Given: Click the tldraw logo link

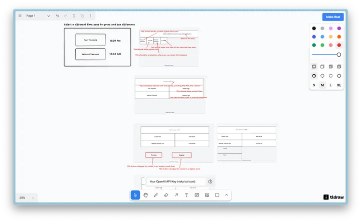Looking at the screenshot, I should [x=333, y=197].
